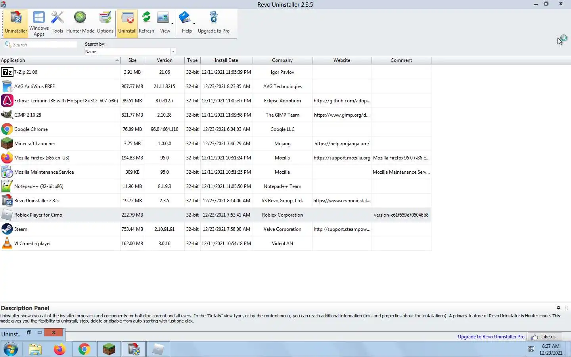Click 'VideoLAN' company cell

point(282,244)
